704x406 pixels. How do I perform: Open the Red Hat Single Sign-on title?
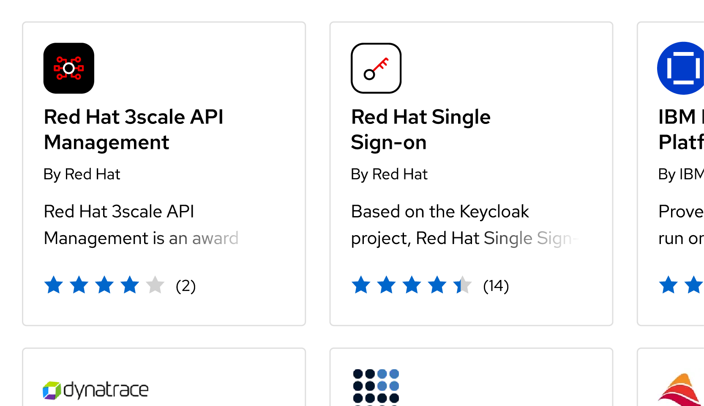pos(420,129)
